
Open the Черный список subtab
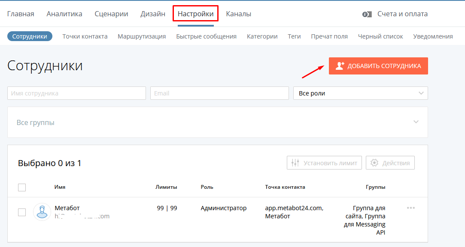380,36
